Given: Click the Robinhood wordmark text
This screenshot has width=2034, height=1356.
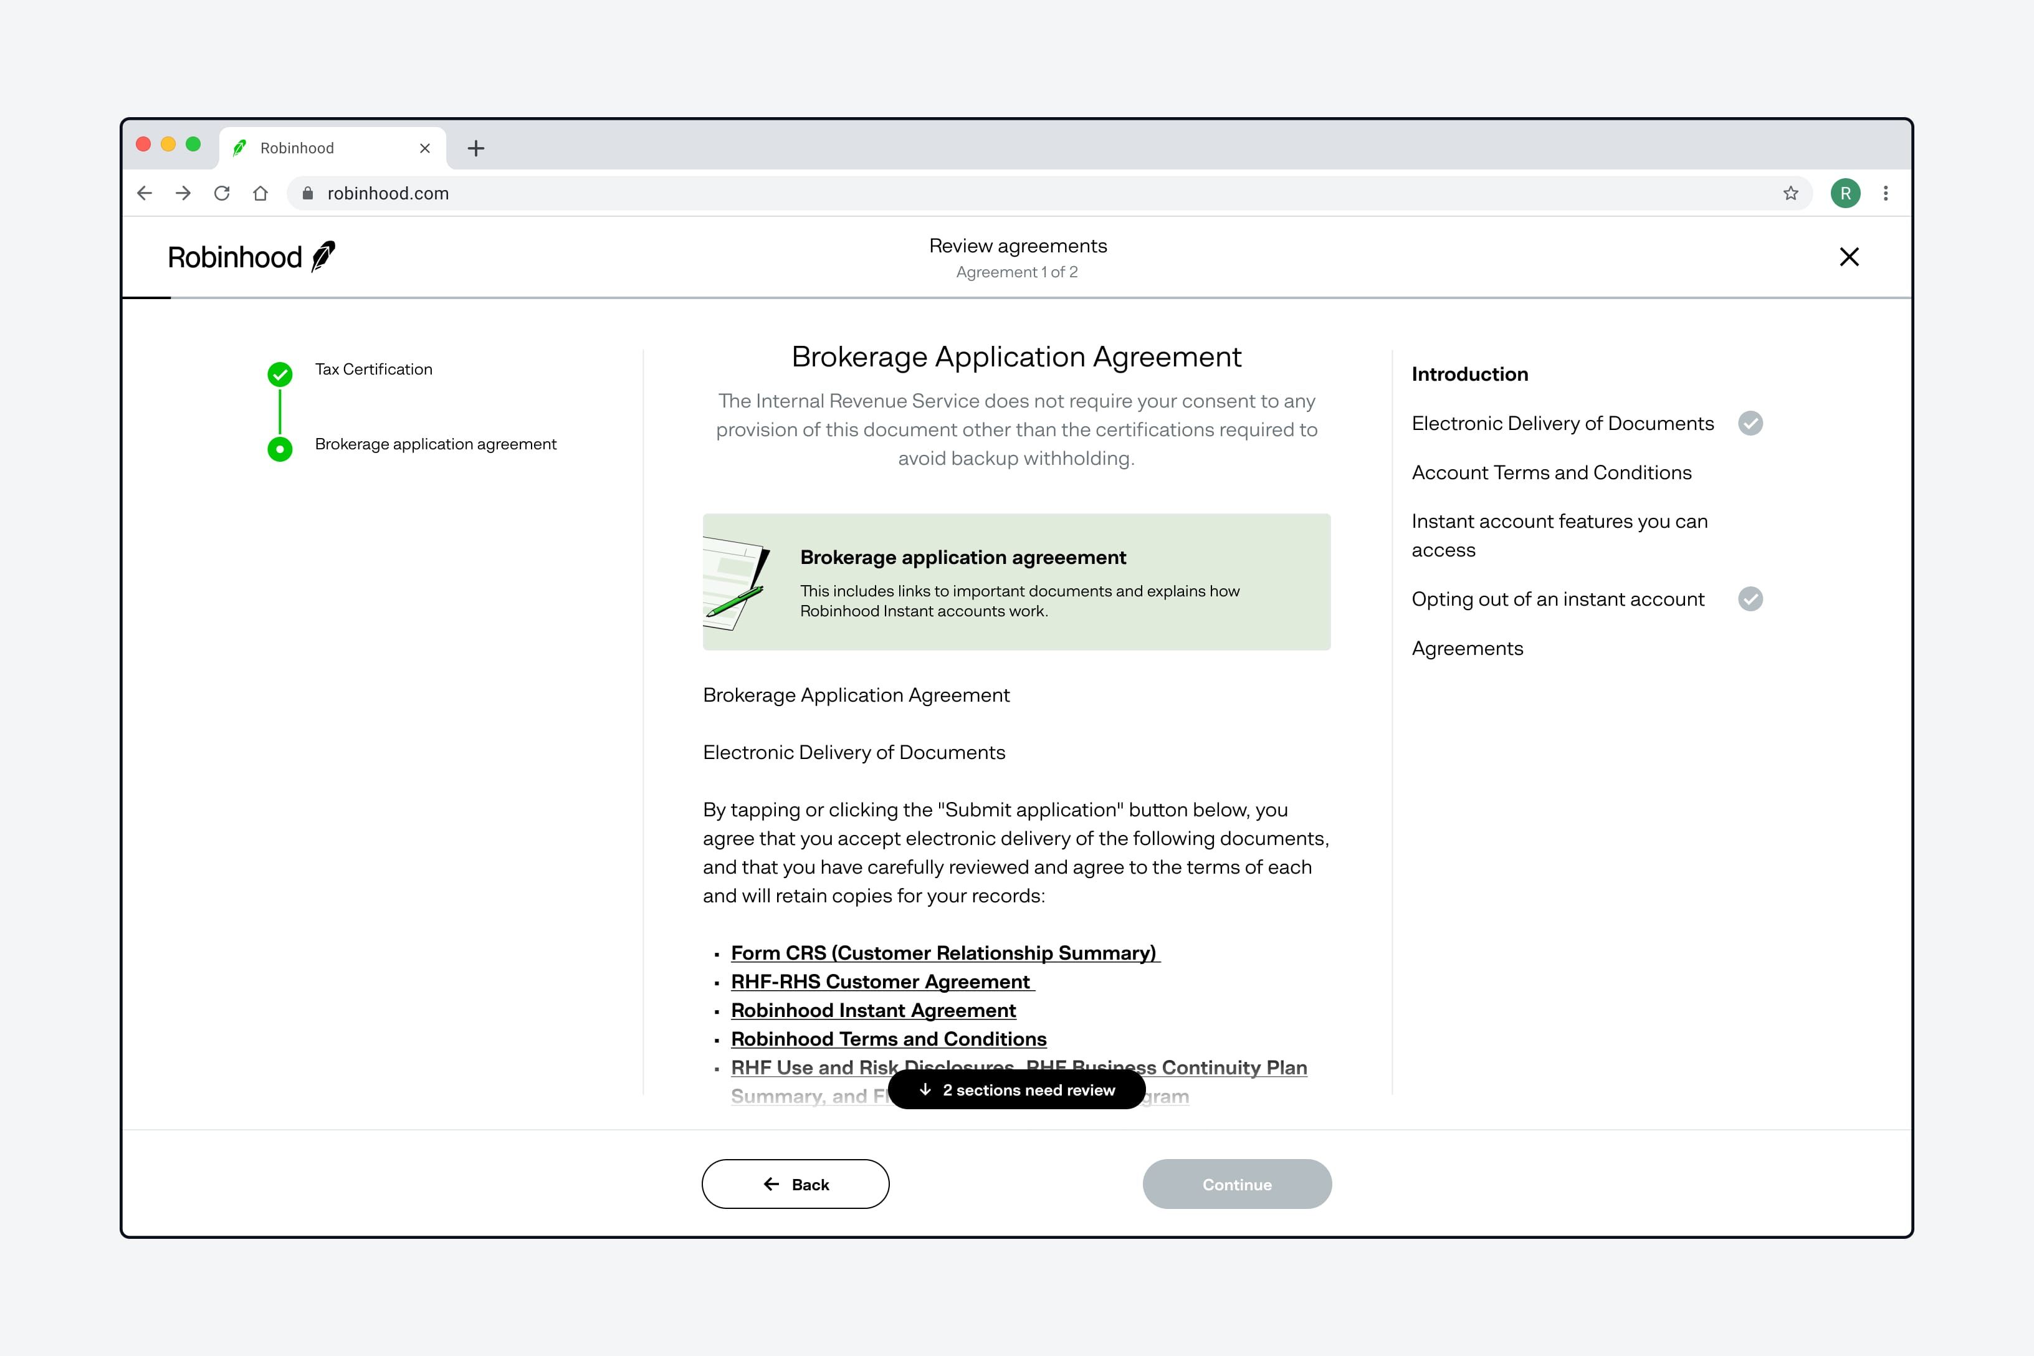Looking at the screenshot, I should click(x=234, y=257).
